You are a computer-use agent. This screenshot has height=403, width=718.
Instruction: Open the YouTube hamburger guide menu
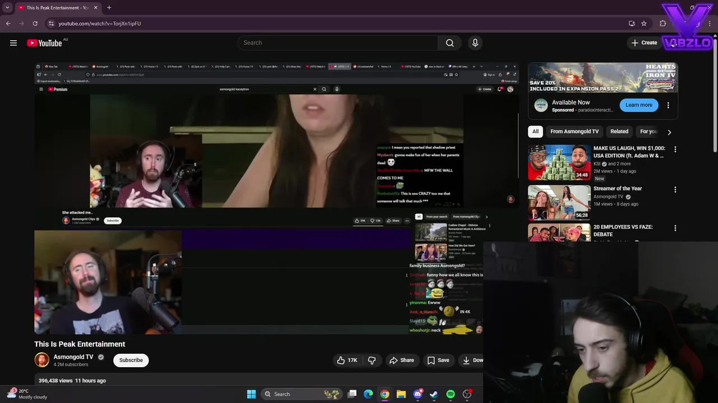point(13,43)
